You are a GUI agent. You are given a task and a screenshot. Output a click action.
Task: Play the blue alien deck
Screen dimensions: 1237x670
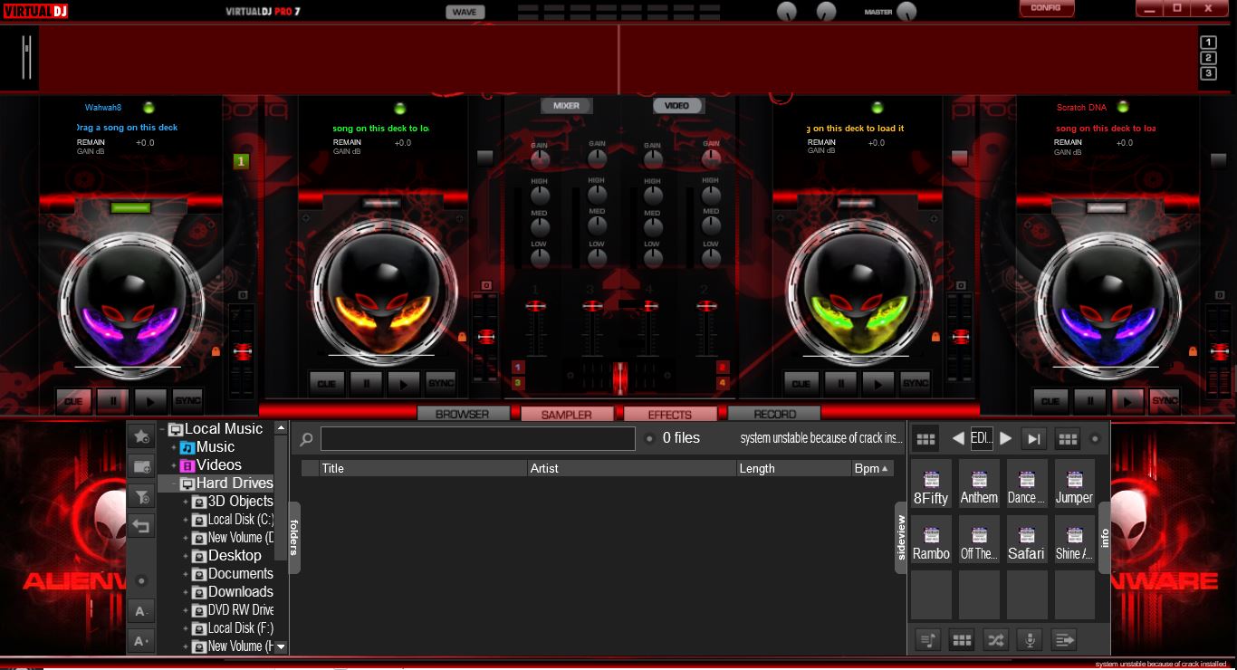coord(1127,400)
